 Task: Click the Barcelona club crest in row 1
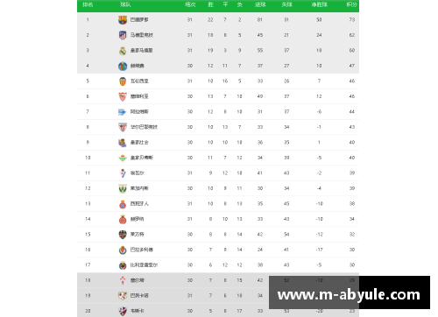pyautogui.click(x=123, y=20)
